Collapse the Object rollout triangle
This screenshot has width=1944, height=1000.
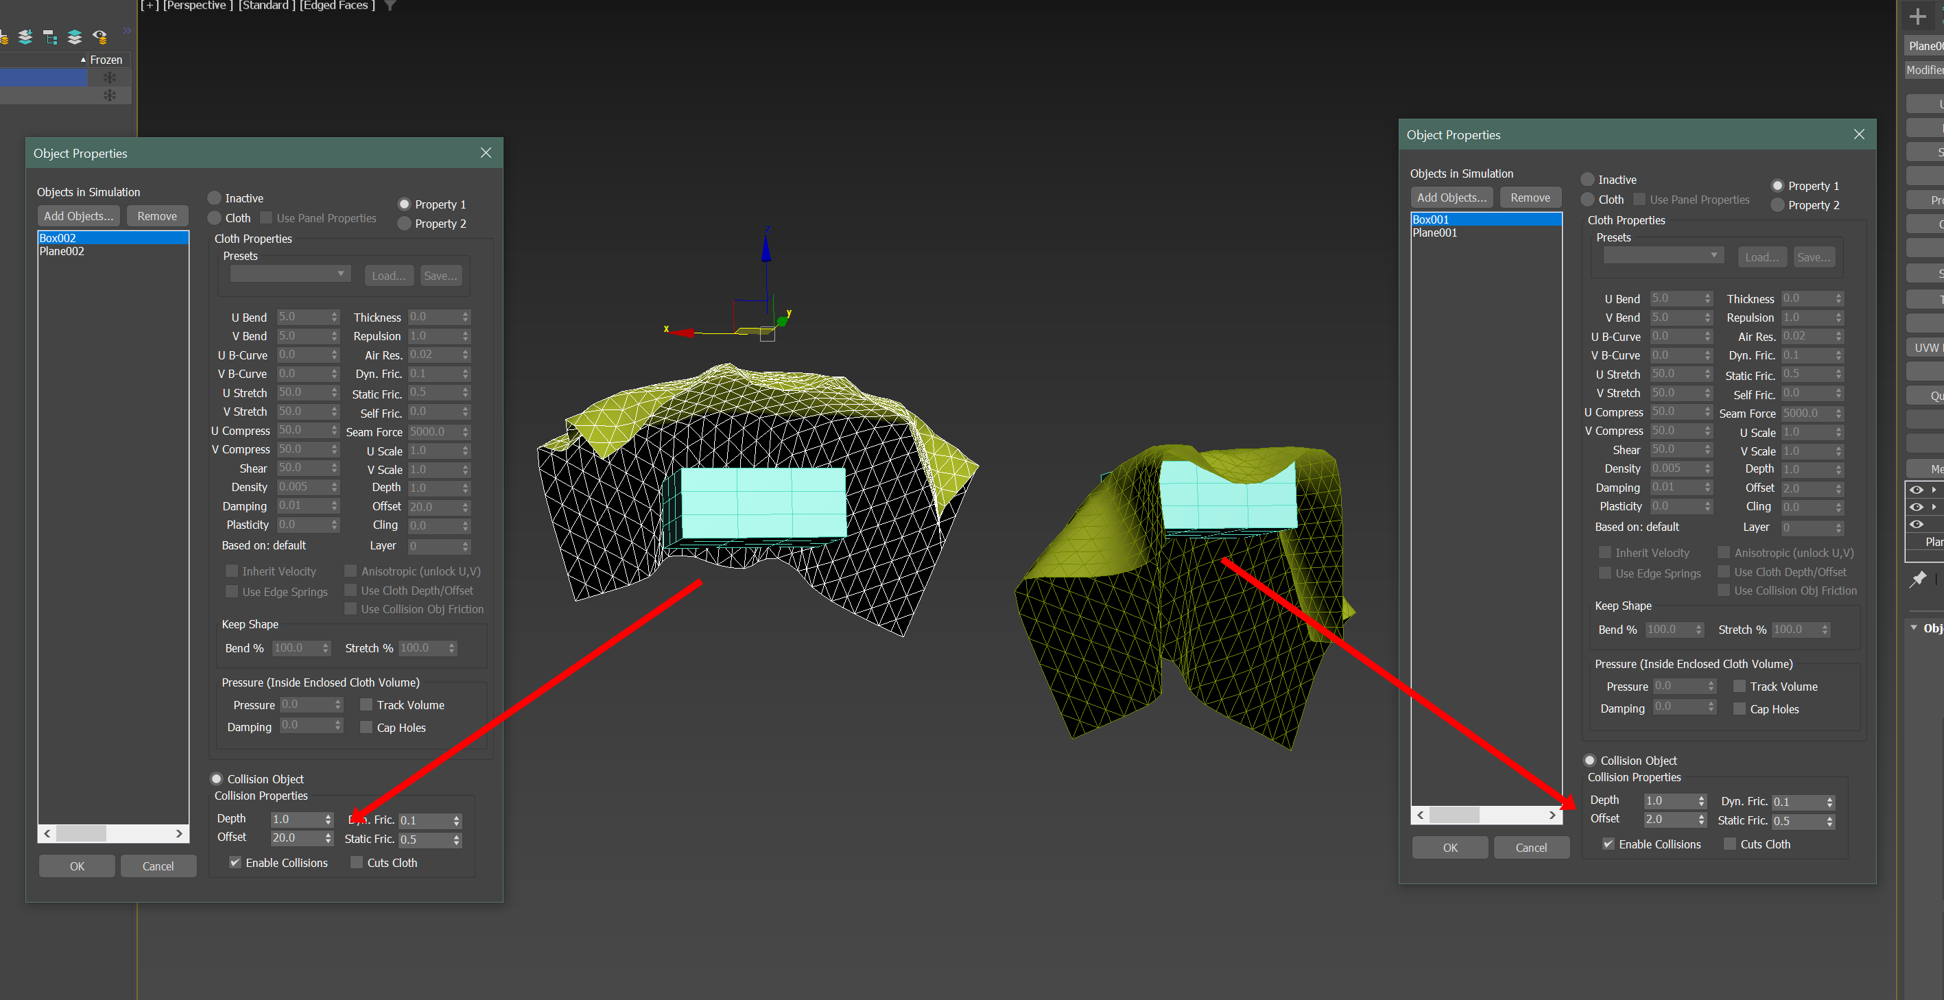pyautogui.click(x=1914, y=628)
